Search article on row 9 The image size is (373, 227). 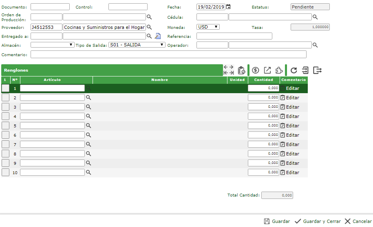click(x=88, y=163)
